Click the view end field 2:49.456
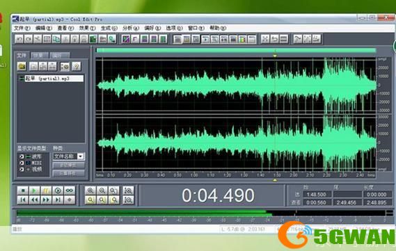 click(347, 202)
